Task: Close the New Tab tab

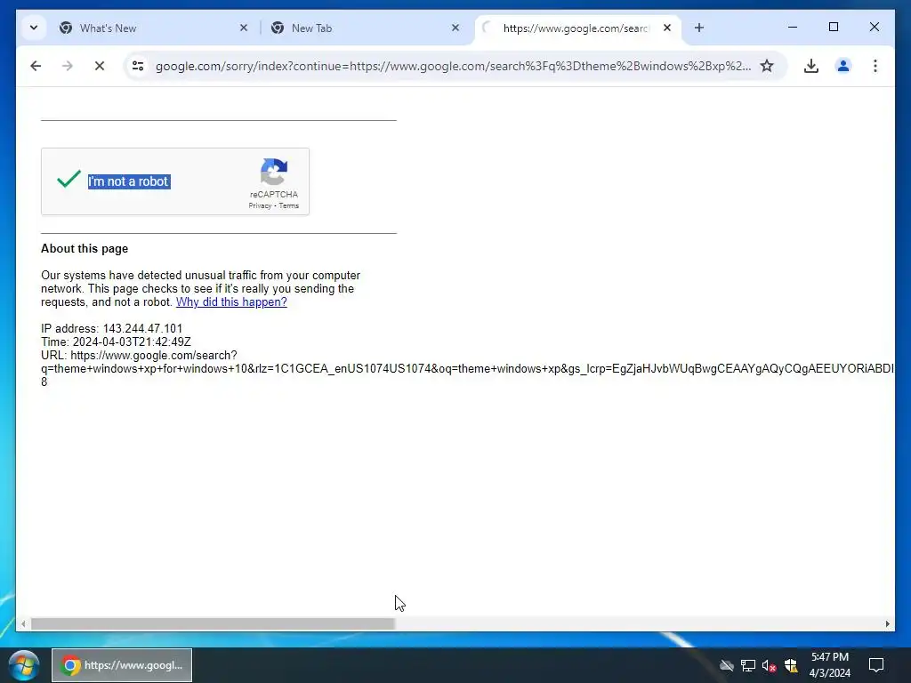Action: point(455,28)
